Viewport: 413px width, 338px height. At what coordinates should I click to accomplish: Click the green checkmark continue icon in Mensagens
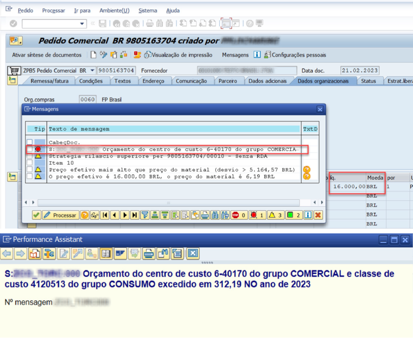[x=37, y=215]
